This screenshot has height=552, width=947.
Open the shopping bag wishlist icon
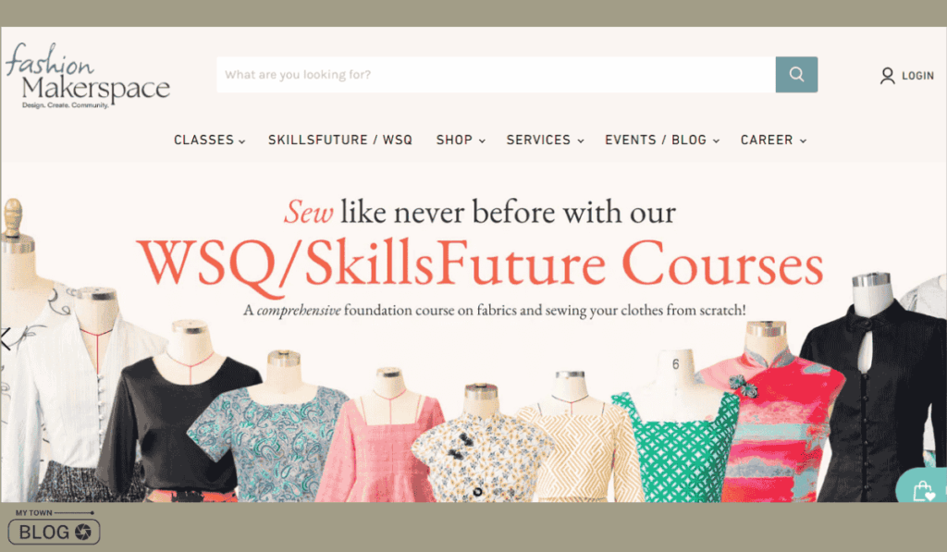tap(923, 491)
